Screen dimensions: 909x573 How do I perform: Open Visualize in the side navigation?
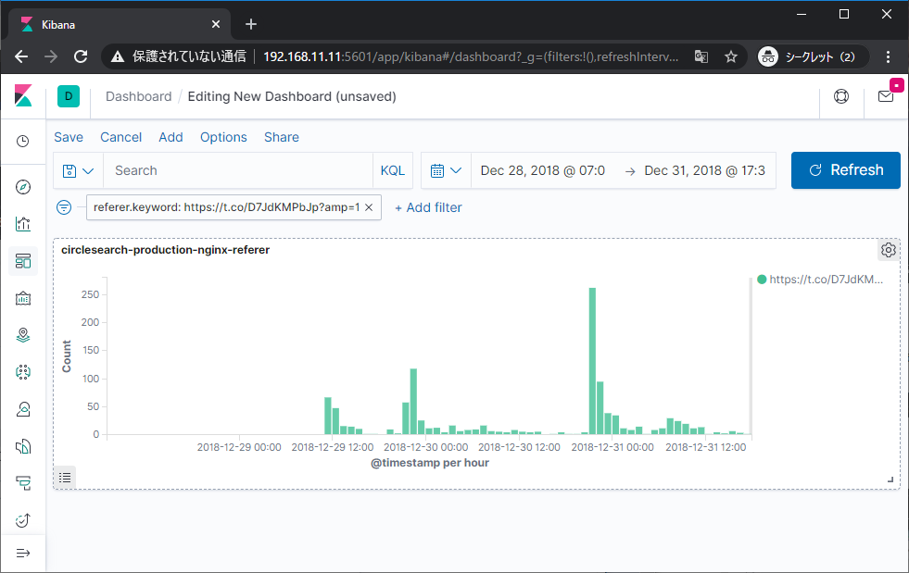pos(23,224)
